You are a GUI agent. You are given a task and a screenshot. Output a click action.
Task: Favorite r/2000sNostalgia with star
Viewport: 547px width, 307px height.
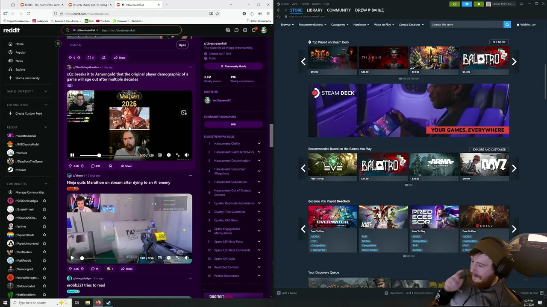pyautogui.click(x=44, y=201)
